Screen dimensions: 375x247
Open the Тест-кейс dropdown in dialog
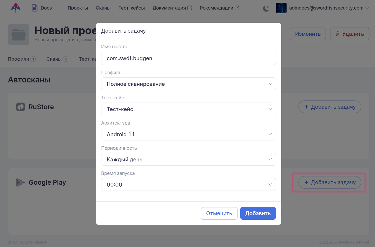pyautogui.click(x=188, y=109)
